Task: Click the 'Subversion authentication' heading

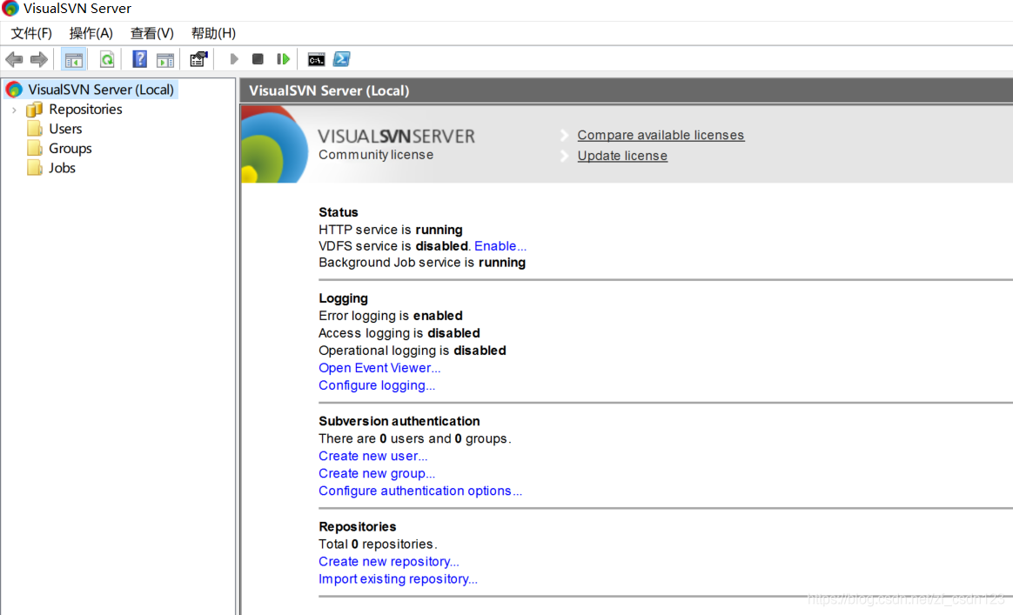Action: (399, 420)
